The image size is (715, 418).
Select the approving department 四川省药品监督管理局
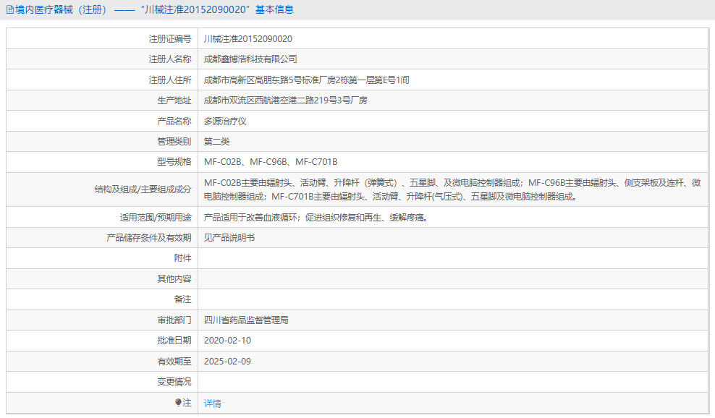[x=246, y=320]
